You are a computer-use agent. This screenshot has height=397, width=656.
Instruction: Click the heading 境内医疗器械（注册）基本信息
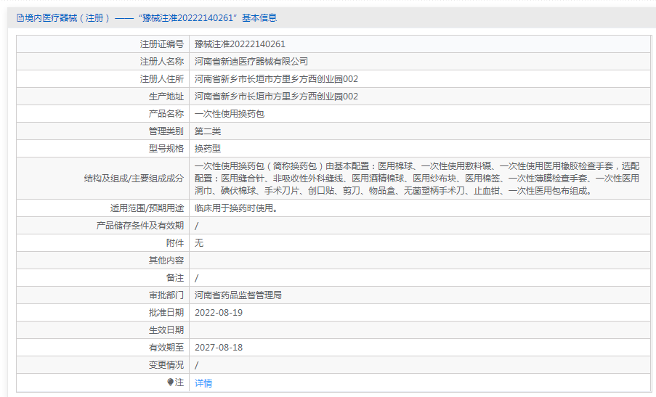point(150,18)
